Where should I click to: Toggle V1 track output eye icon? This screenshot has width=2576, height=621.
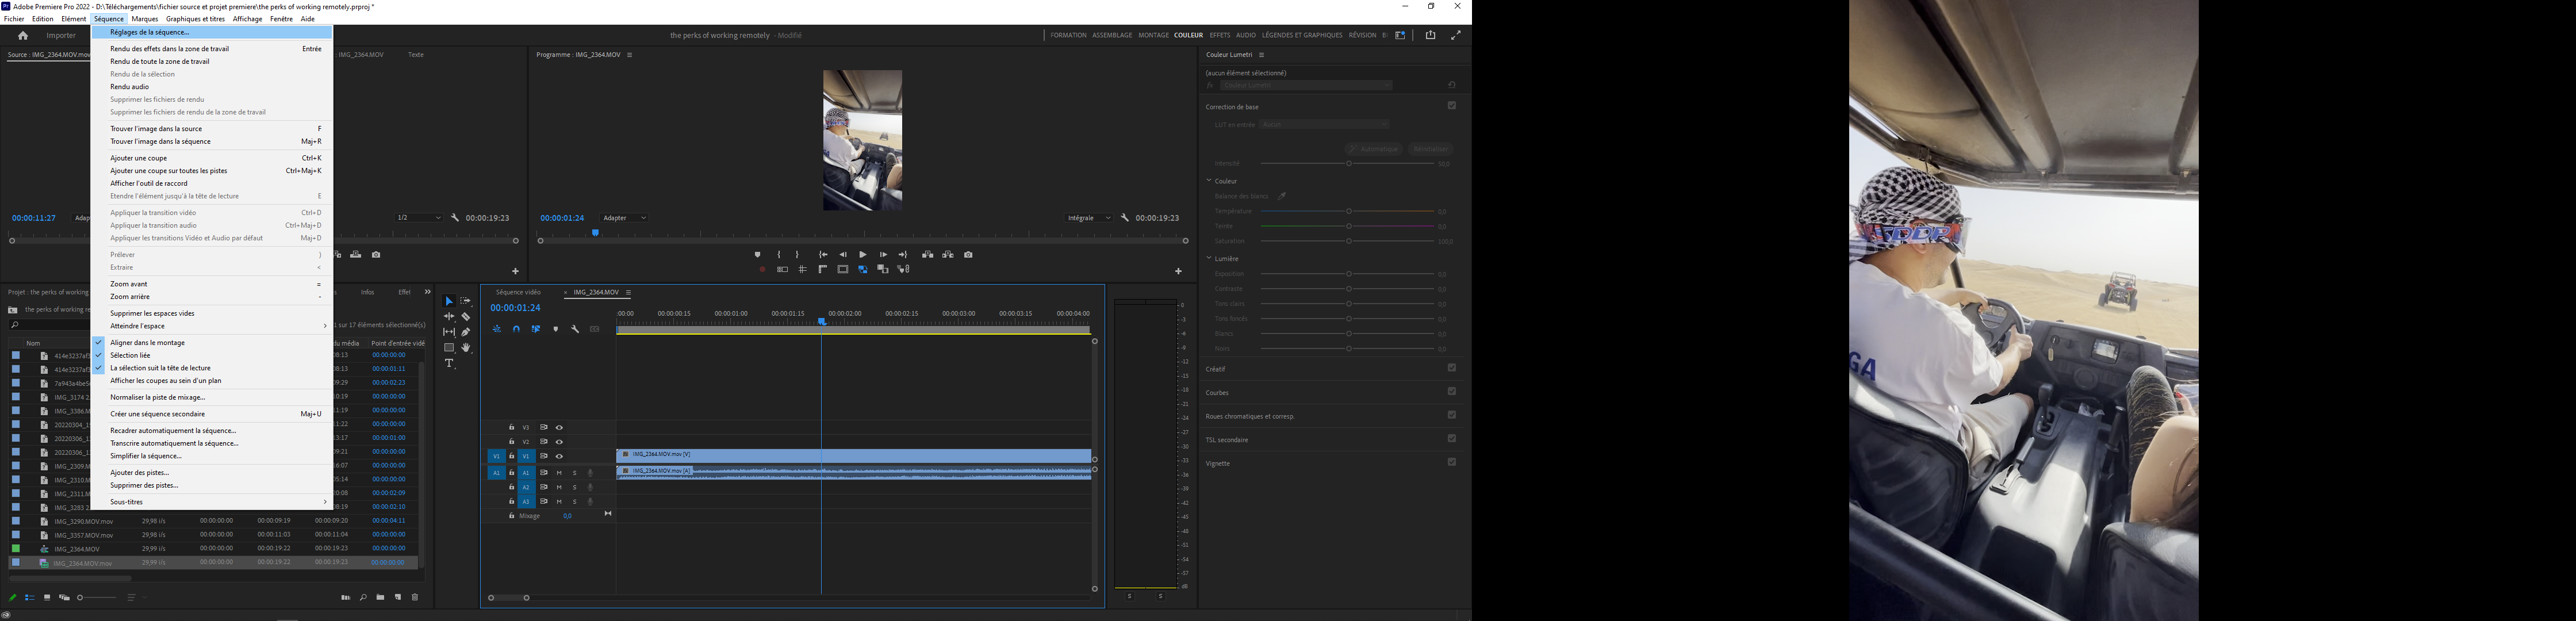[559, 457]
